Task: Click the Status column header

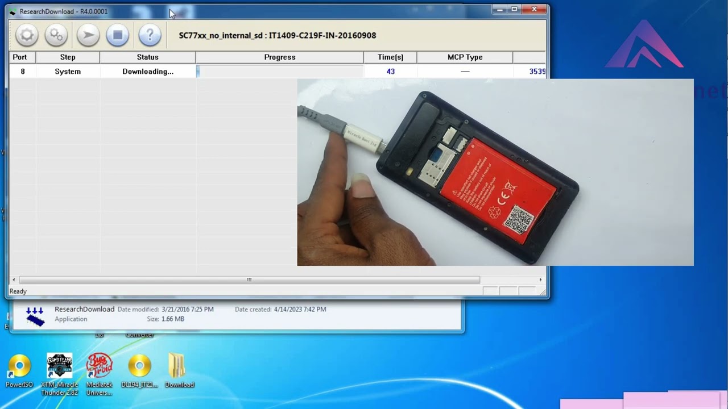Action: (148, 57)
